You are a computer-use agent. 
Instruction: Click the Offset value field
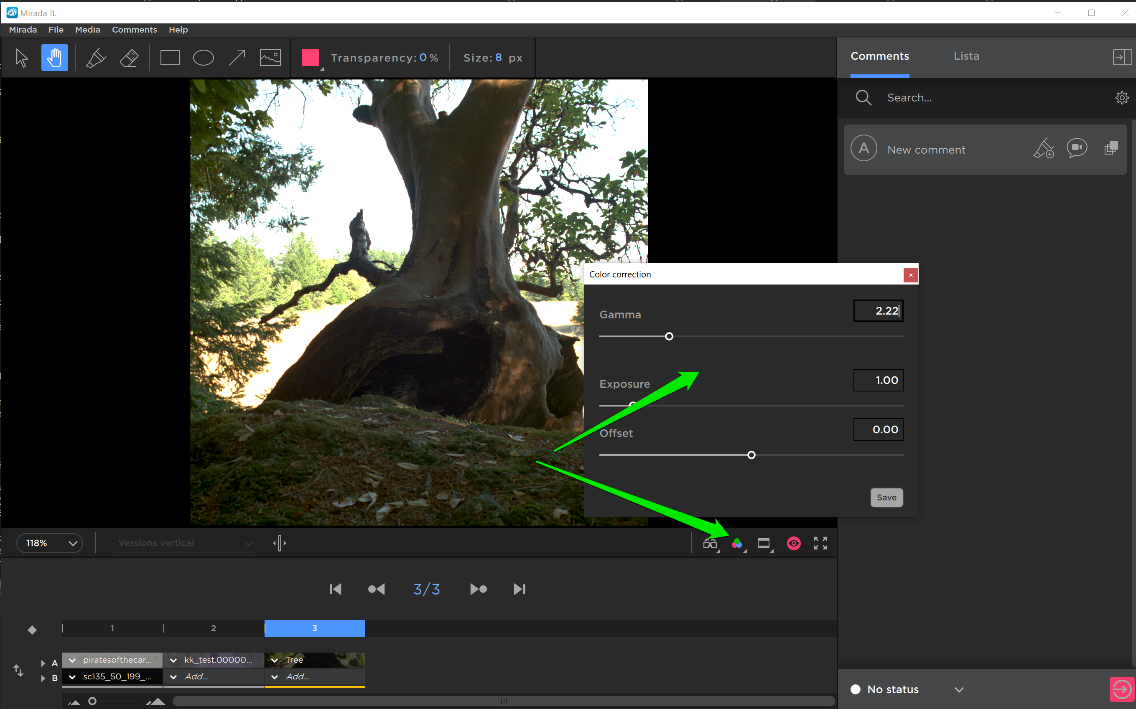coord(878,429)
